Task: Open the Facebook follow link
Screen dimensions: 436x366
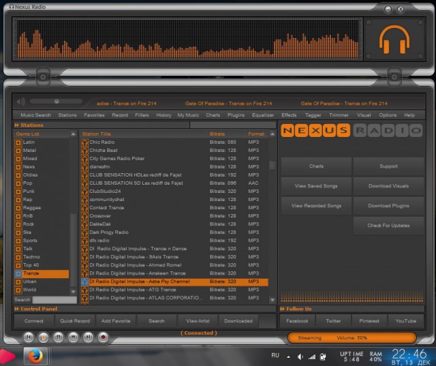Action: coord(297,321)
